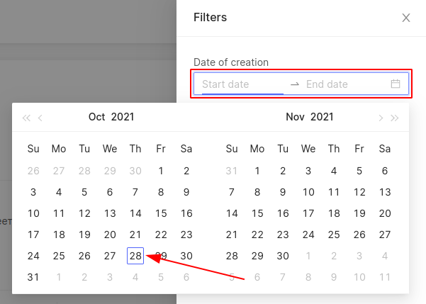426x304 pixels.
Task: Click the End date input field
Action: click(x=347, y=84)
